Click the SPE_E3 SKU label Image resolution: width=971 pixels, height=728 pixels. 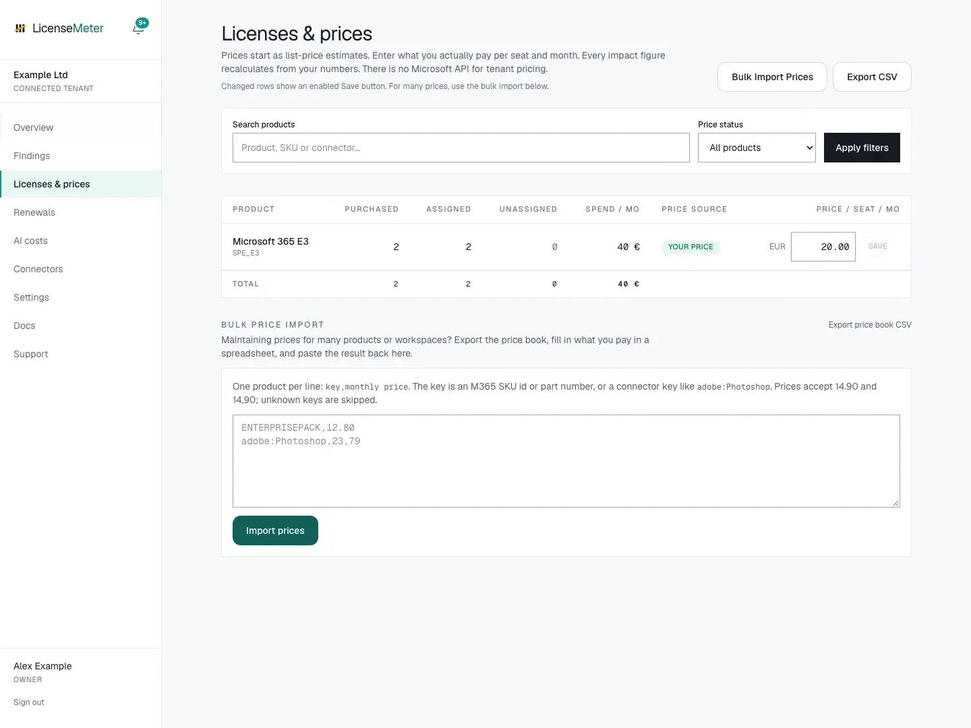tap(246, 253)
